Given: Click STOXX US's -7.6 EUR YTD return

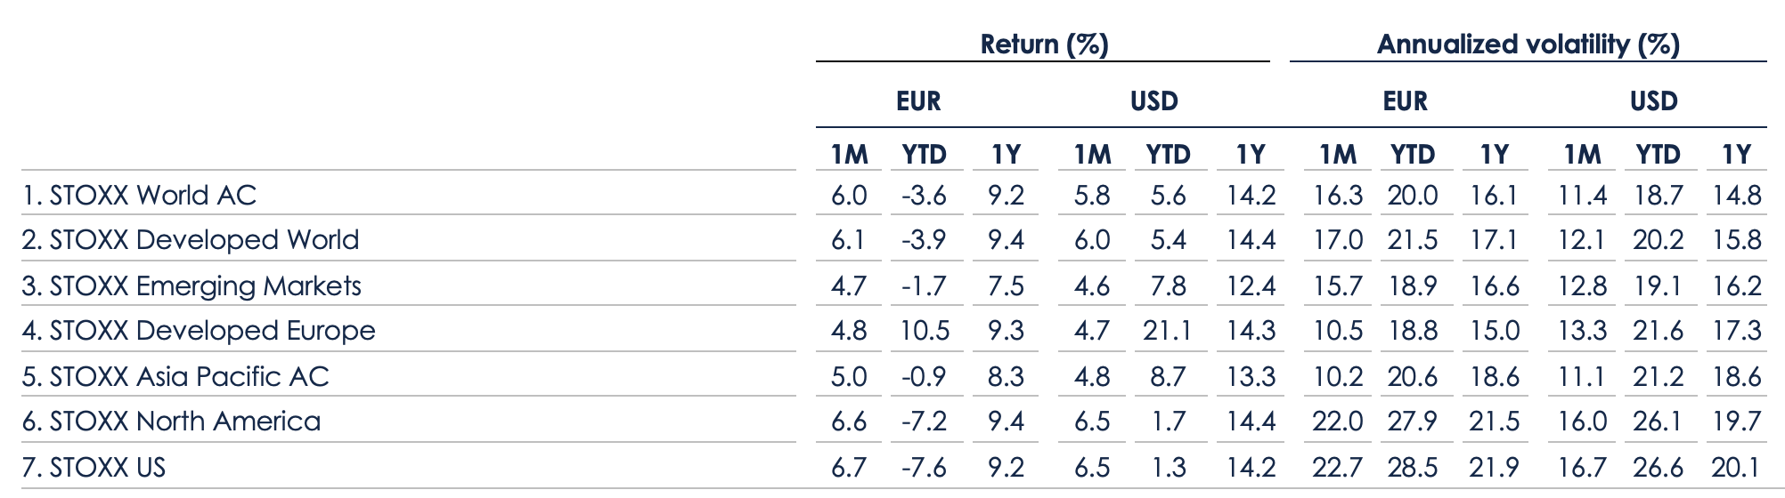Looking at the screenshot, I should [x=924, y=468].
